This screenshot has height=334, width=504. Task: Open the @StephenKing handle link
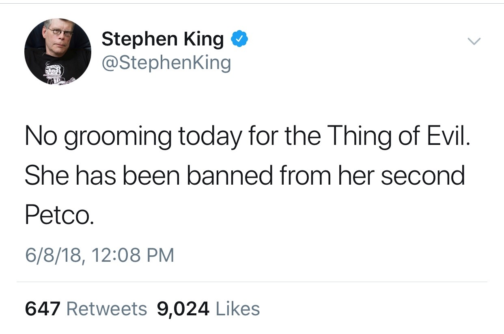(x=166, y=63)
